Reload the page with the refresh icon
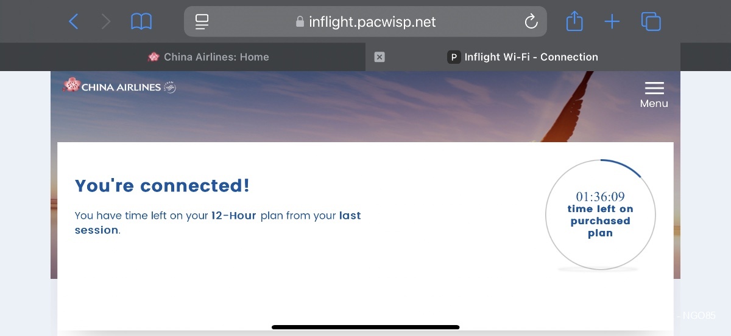Image resolution: width=731 pixels, height=336 pixels. coord(531,22)
